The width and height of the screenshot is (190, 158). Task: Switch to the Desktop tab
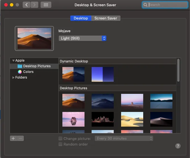(81, 18)
